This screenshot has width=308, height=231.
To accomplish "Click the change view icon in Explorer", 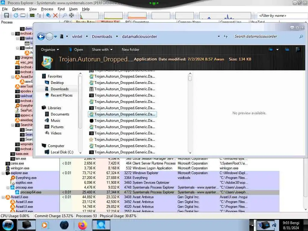I will [x=271, y=50].
